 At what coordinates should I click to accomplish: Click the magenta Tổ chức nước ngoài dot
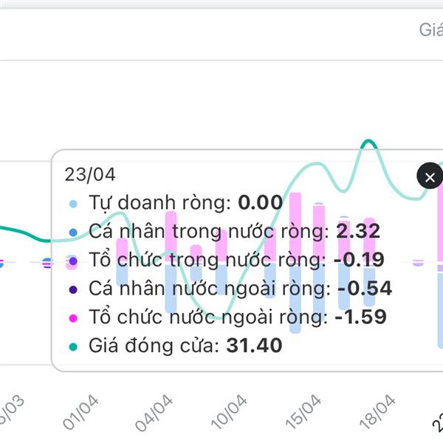coord(72,317)
